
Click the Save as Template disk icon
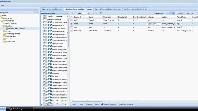(x=102, y=104)
